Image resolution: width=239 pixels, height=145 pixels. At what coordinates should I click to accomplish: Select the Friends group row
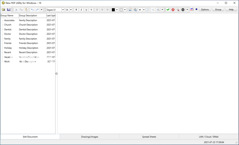[x=28, y=43]
